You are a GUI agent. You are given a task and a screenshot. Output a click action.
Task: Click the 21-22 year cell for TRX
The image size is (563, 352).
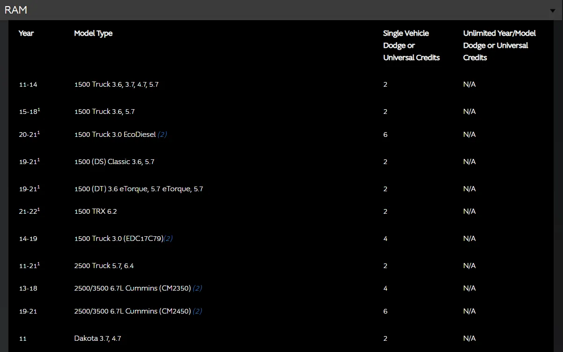point(29,211)
